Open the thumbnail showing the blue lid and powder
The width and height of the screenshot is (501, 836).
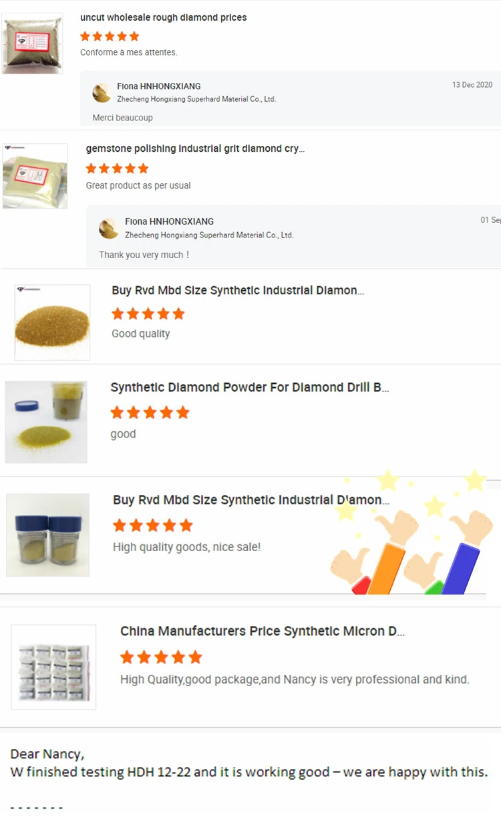pos(46,422)
